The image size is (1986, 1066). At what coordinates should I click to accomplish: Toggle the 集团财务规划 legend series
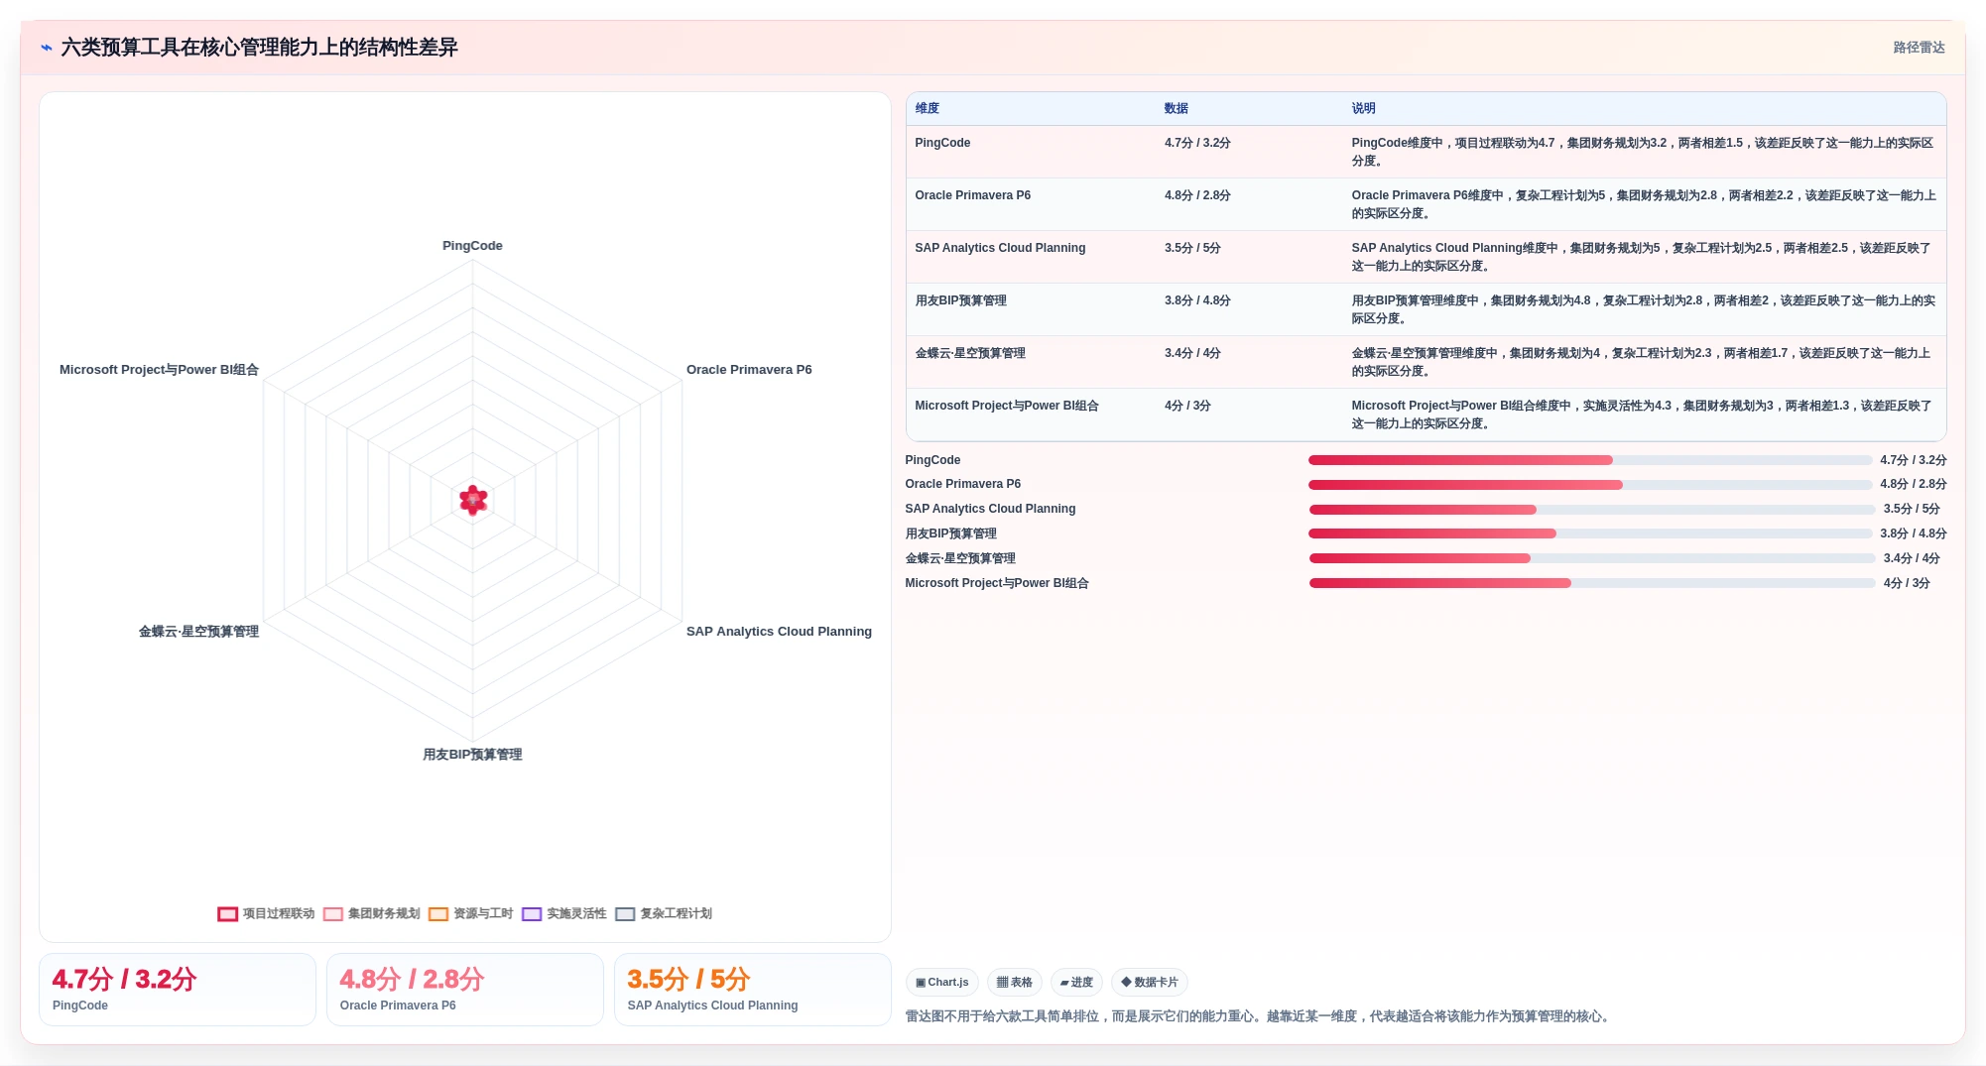(x=372, y=914)
